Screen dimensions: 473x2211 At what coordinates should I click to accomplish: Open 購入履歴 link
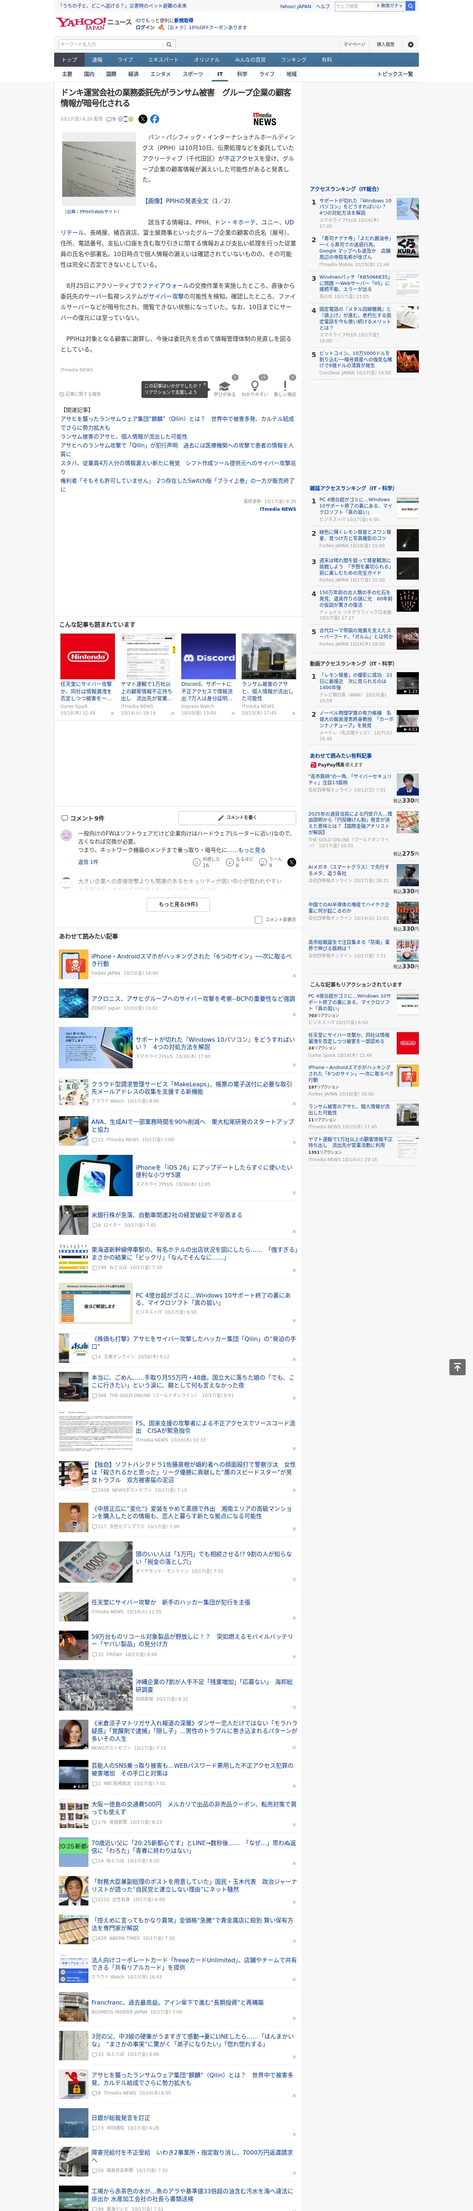coord(385,44)
